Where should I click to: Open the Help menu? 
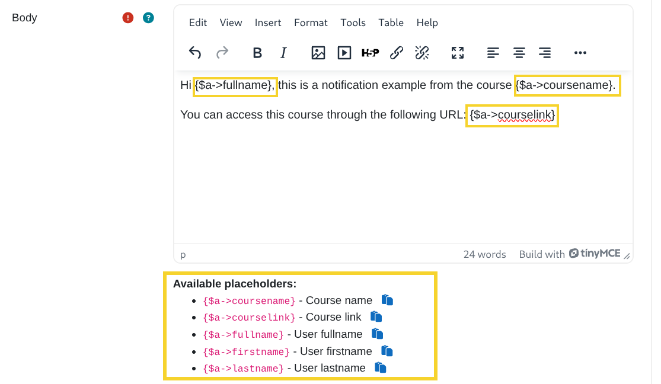click(427, 23)
